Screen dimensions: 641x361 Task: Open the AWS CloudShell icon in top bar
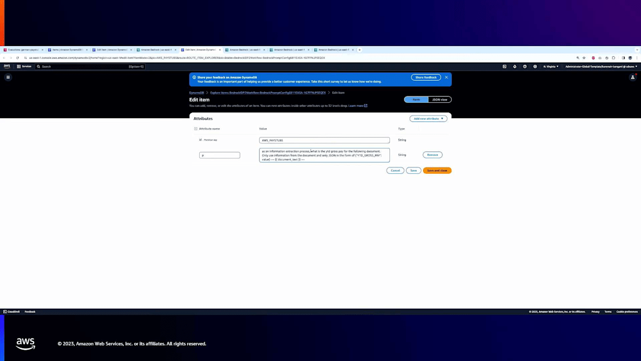(504, 66)
